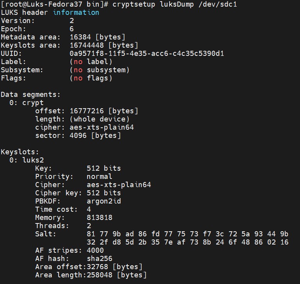The image size is (300, 284).
Task: Click the PBKDF value argon2id
Action: [x=104, y=201]
